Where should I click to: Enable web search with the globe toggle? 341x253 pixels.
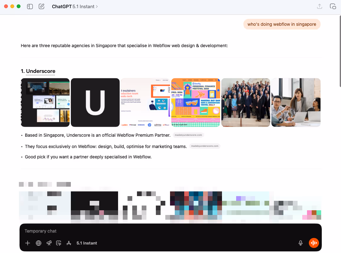coord(38,243)
